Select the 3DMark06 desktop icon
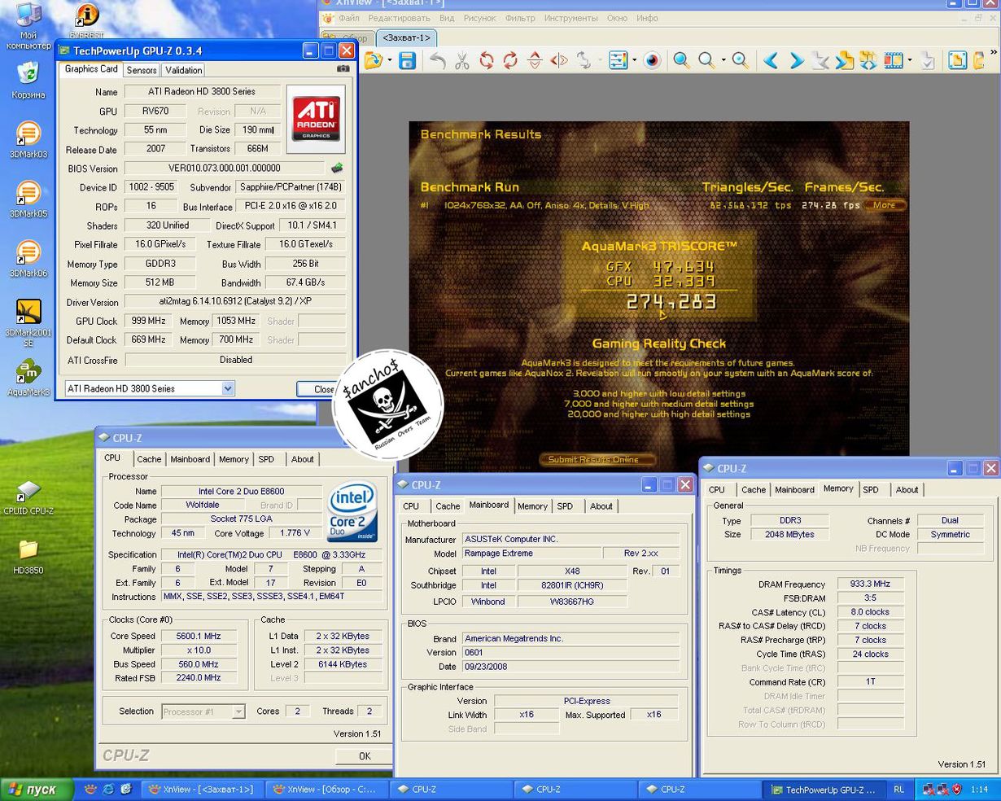Viewport: 1001px width, 801px height. point(28,259)
